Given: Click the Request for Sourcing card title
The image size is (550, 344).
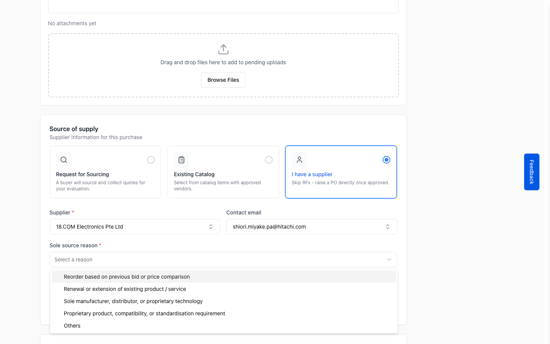Looking at the screenshot, I should (x=82, y=174).
